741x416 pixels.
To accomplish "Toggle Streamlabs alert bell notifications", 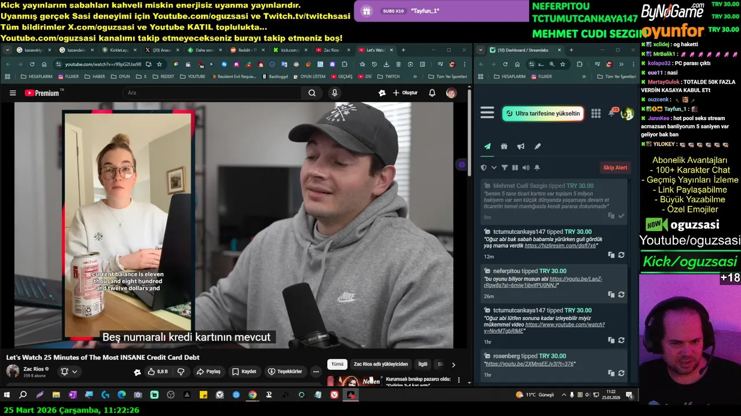I will (537, 168).
